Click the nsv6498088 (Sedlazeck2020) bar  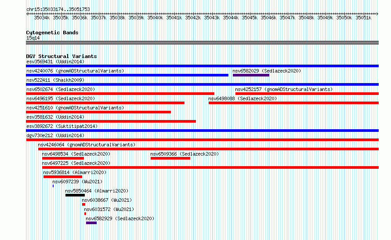293,103
